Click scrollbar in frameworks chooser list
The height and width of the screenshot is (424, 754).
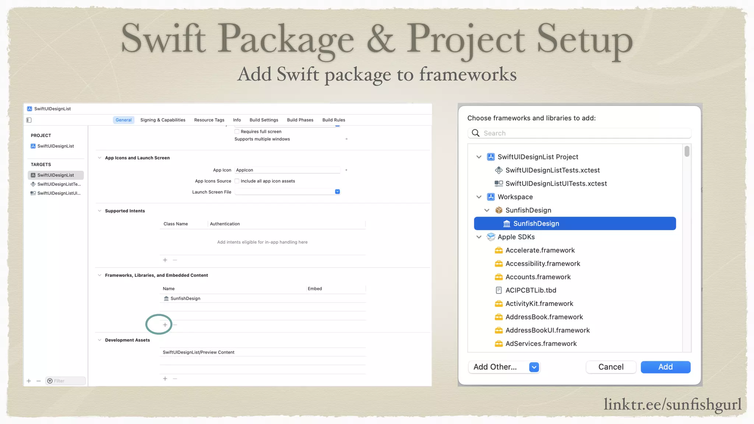point(687,152)
